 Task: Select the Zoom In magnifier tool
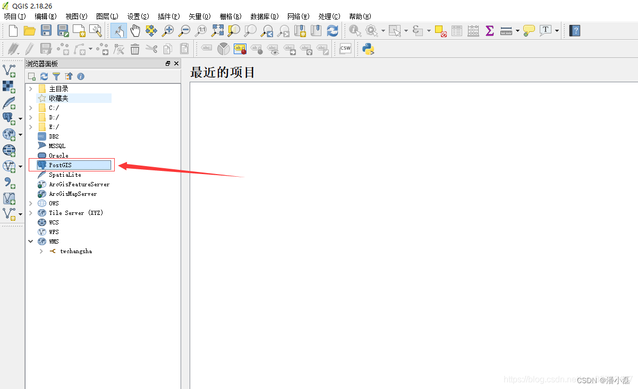click(x=168, y=31)
